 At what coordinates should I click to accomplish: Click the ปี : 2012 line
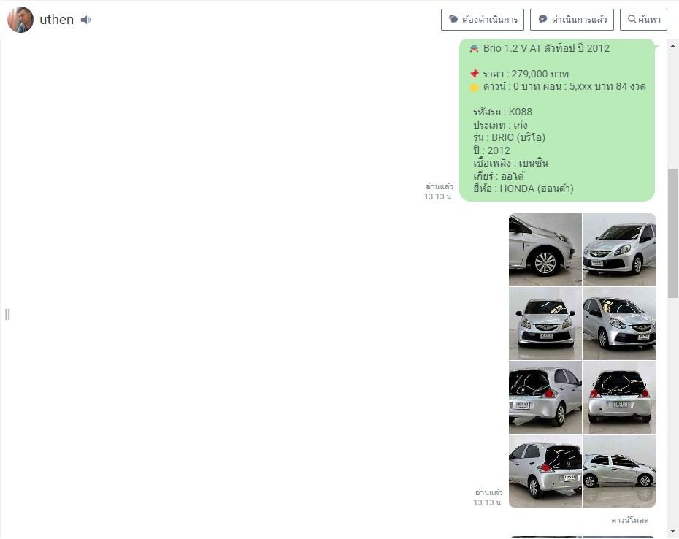point(491,150)
